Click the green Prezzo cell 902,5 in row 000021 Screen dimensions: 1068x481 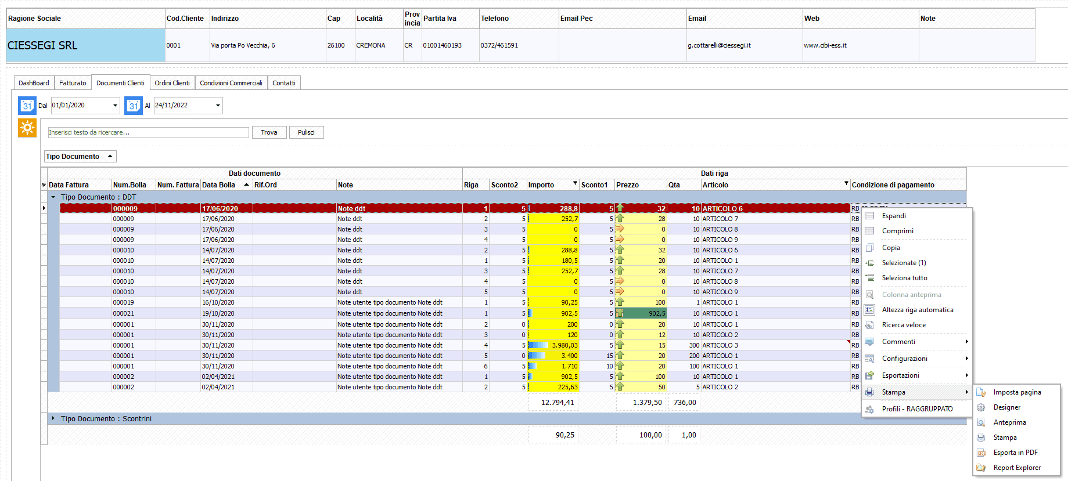641,313
